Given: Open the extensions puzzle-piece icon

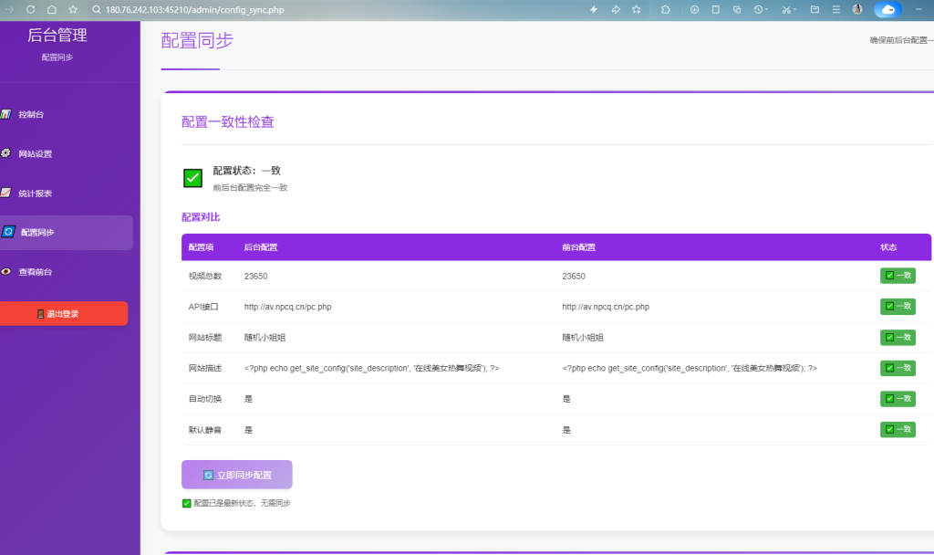Looking at the screenshot, I should tap(665, 9).
